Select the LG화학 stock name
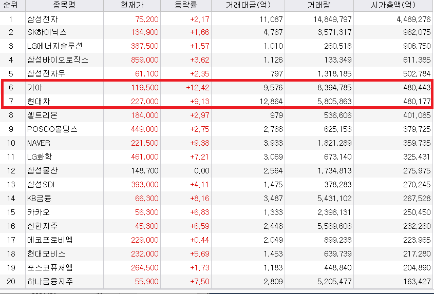434x294 pixels. [40, 157]
